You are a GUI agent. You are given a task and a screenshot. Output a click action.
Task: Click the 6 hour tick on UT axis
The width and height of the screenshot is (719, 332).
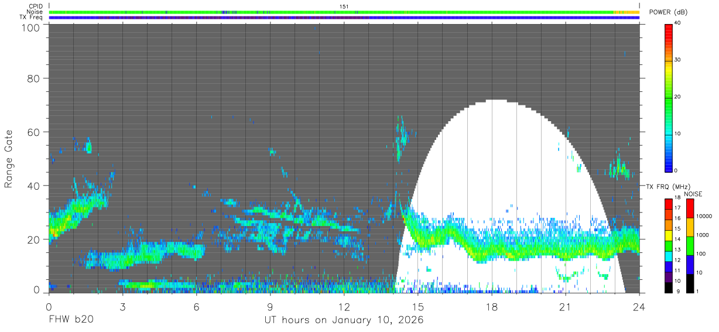[196, 306]
